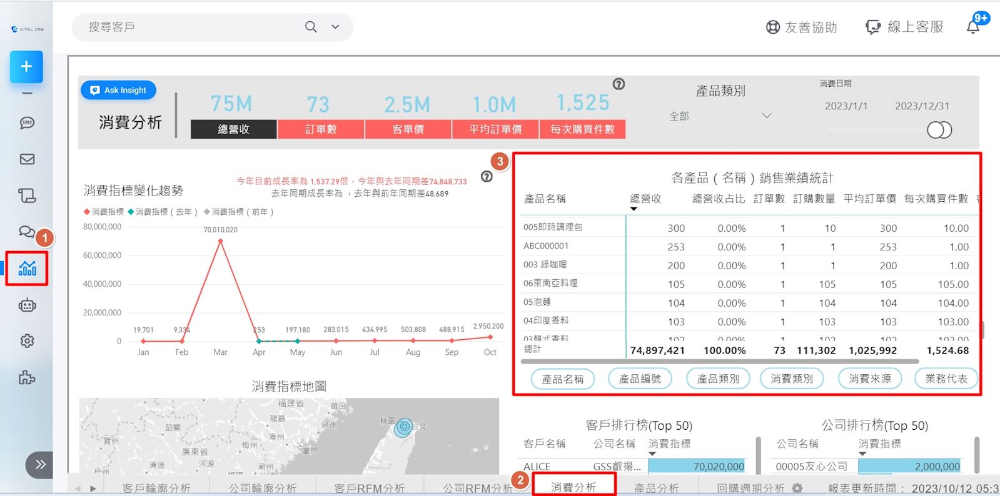The width and height of the screenshot is (1000, 496).
Task: Open the SMS messaging sidebar icon
Action: 27,123
